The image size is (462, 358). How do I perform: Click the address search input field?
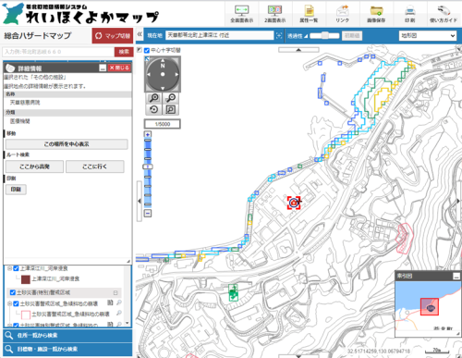point(58,52)
